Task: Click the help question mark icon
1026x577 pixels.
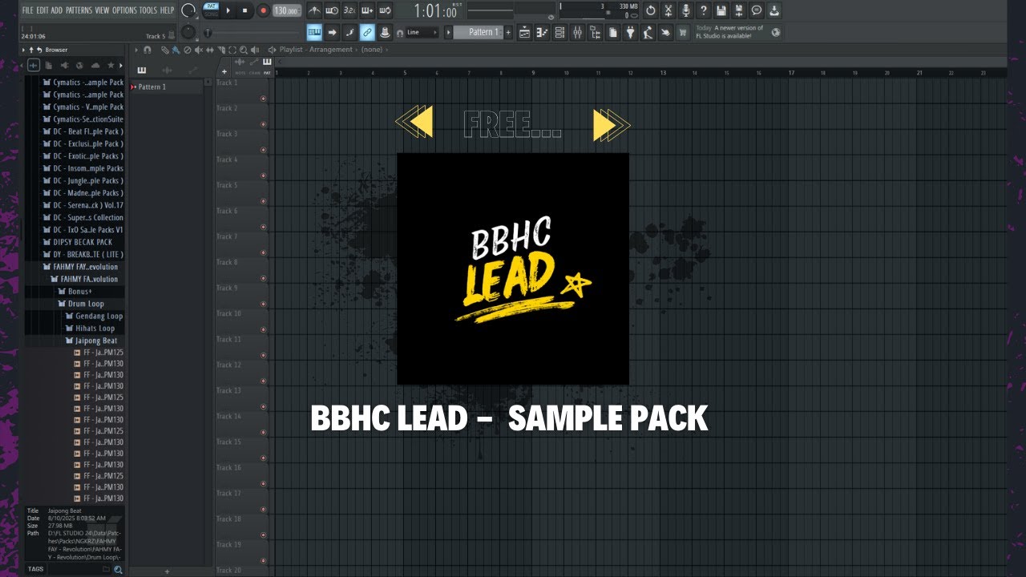Action: [x=704, y=10]
